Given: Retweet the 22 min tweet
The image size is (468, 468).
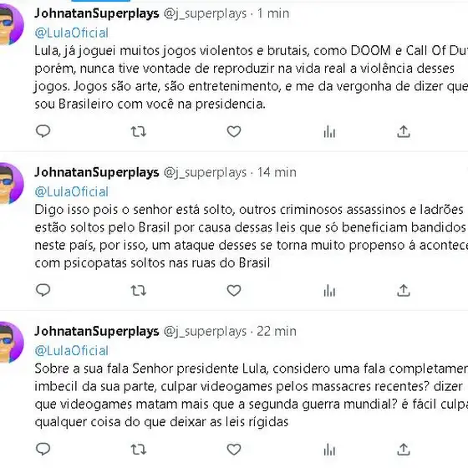Looking at the screenshot, I should click(x=139, y=449).
